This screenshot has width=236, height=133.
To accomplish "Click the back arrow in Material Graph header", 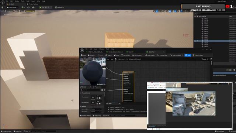I will [108, 59].
